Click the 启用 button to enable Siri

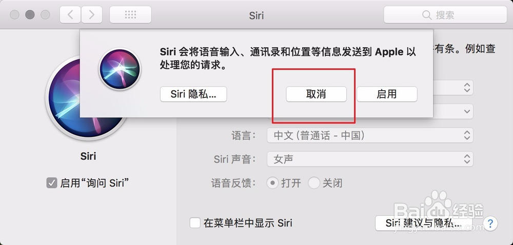tap(387, 94)
